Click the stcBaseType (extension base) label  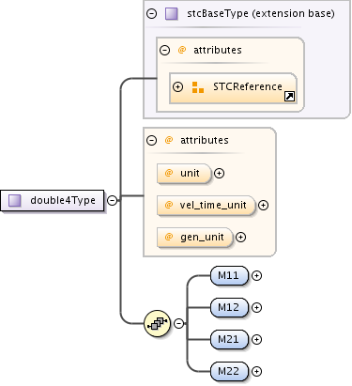pos(261,13)
